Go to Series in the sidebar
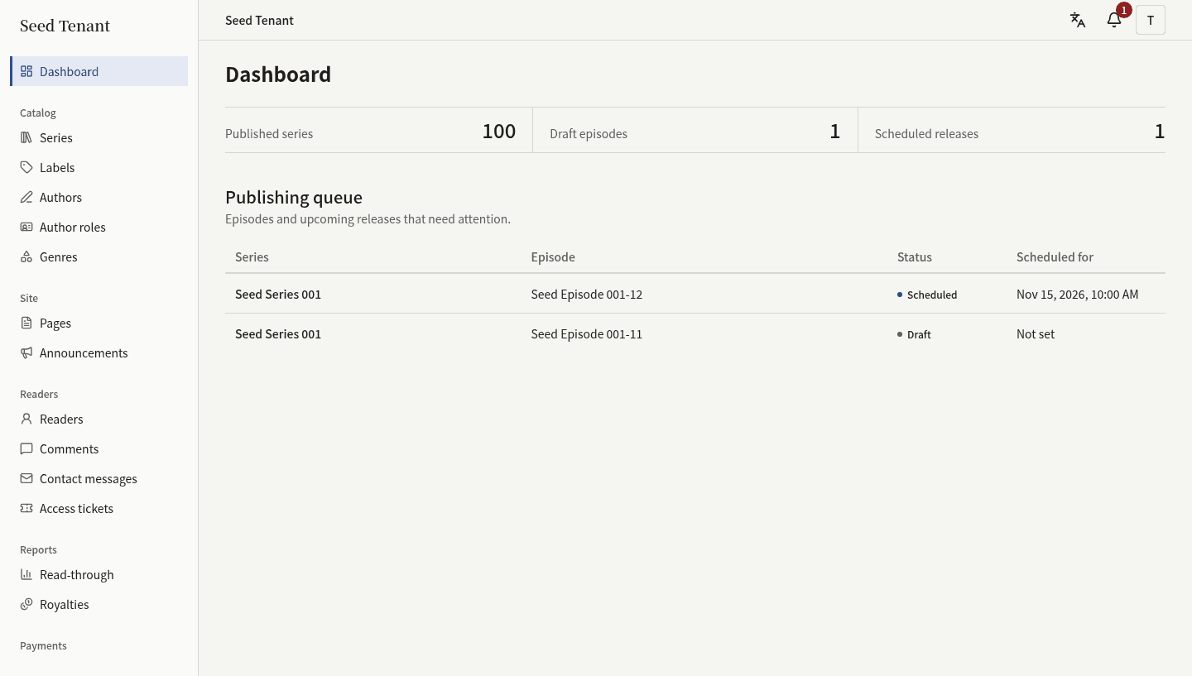The image size is (1192, 676). pos(99,137)
